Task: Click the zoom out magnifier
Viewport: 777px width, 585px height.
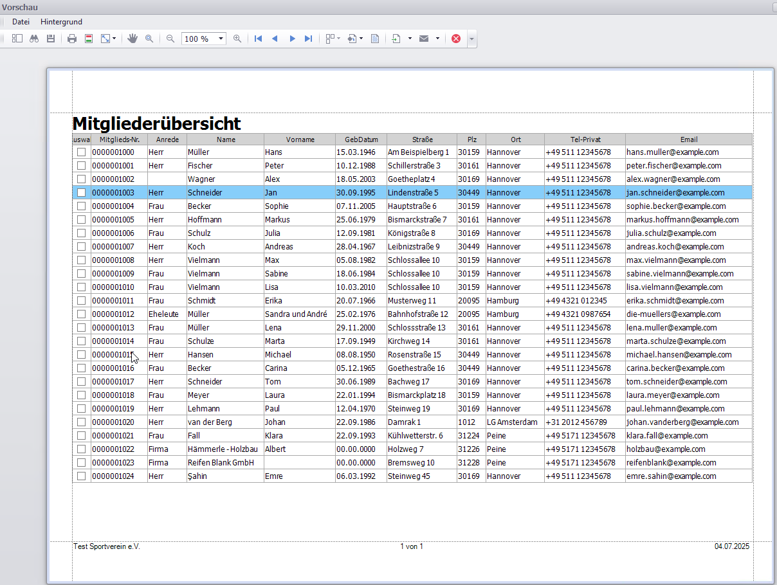Action: tap(170, 39)
